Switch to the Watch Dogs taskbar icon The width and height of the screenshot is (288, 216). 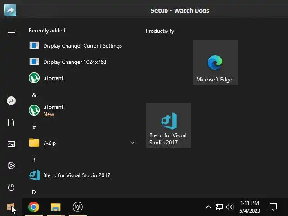[x=78, y=207]
